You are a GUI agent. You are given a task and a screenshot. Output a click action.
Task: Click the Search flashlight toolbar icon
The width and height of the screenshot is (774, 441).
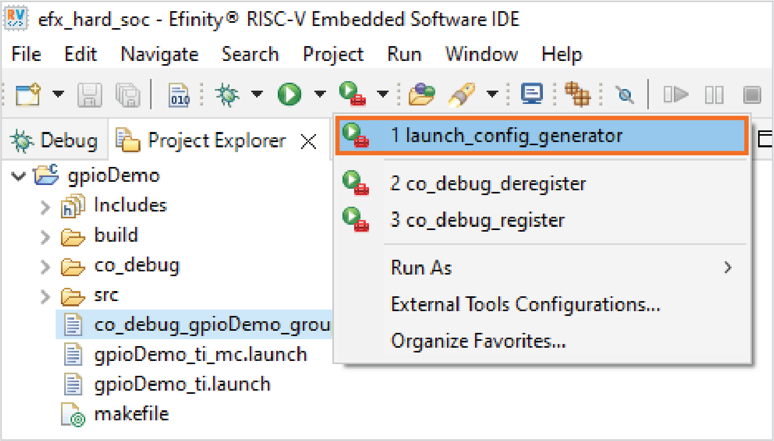461,95
